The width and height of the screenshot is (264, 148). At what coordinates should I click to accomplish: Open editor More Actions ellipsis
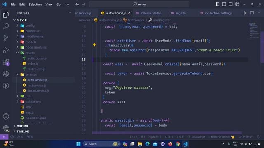coord(258,13)
